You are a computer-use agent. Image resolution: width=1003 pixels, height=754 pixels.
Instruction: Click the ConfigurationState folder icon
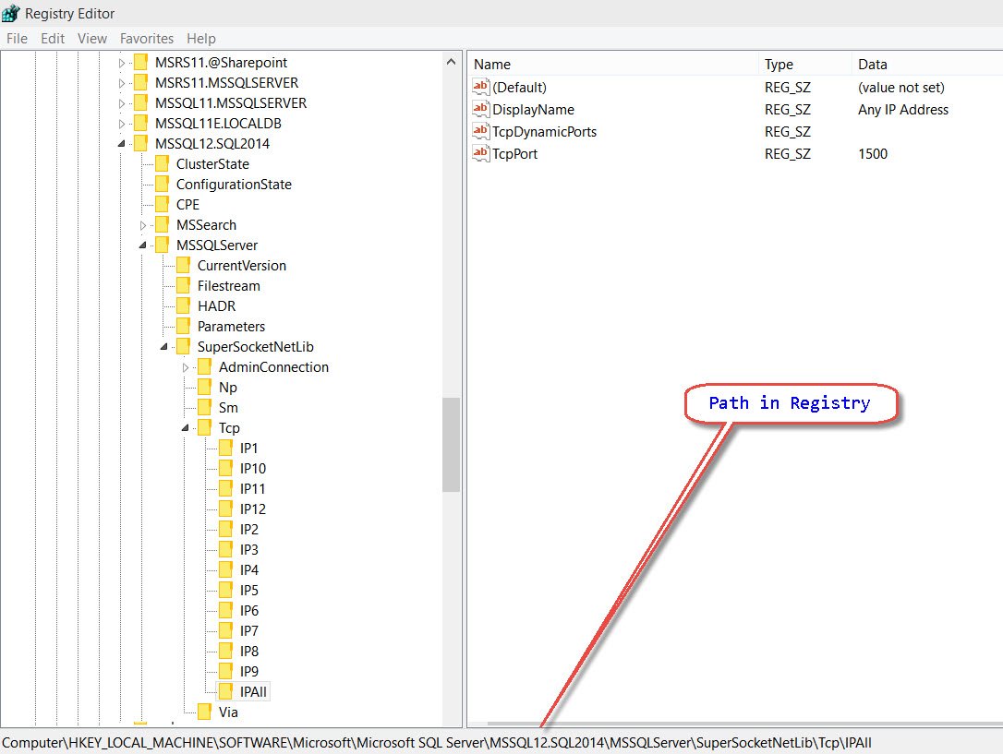[x=163, y=185]
